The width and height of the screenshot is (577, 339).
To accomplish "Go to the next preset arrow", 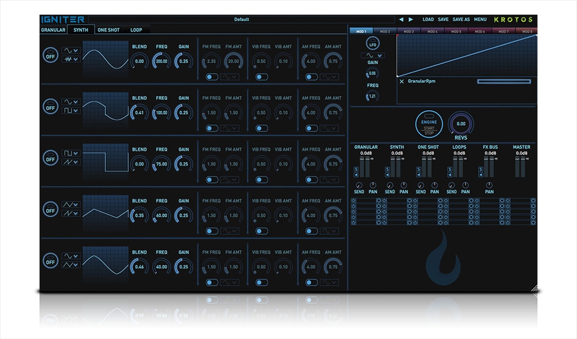I will (411, 20).
